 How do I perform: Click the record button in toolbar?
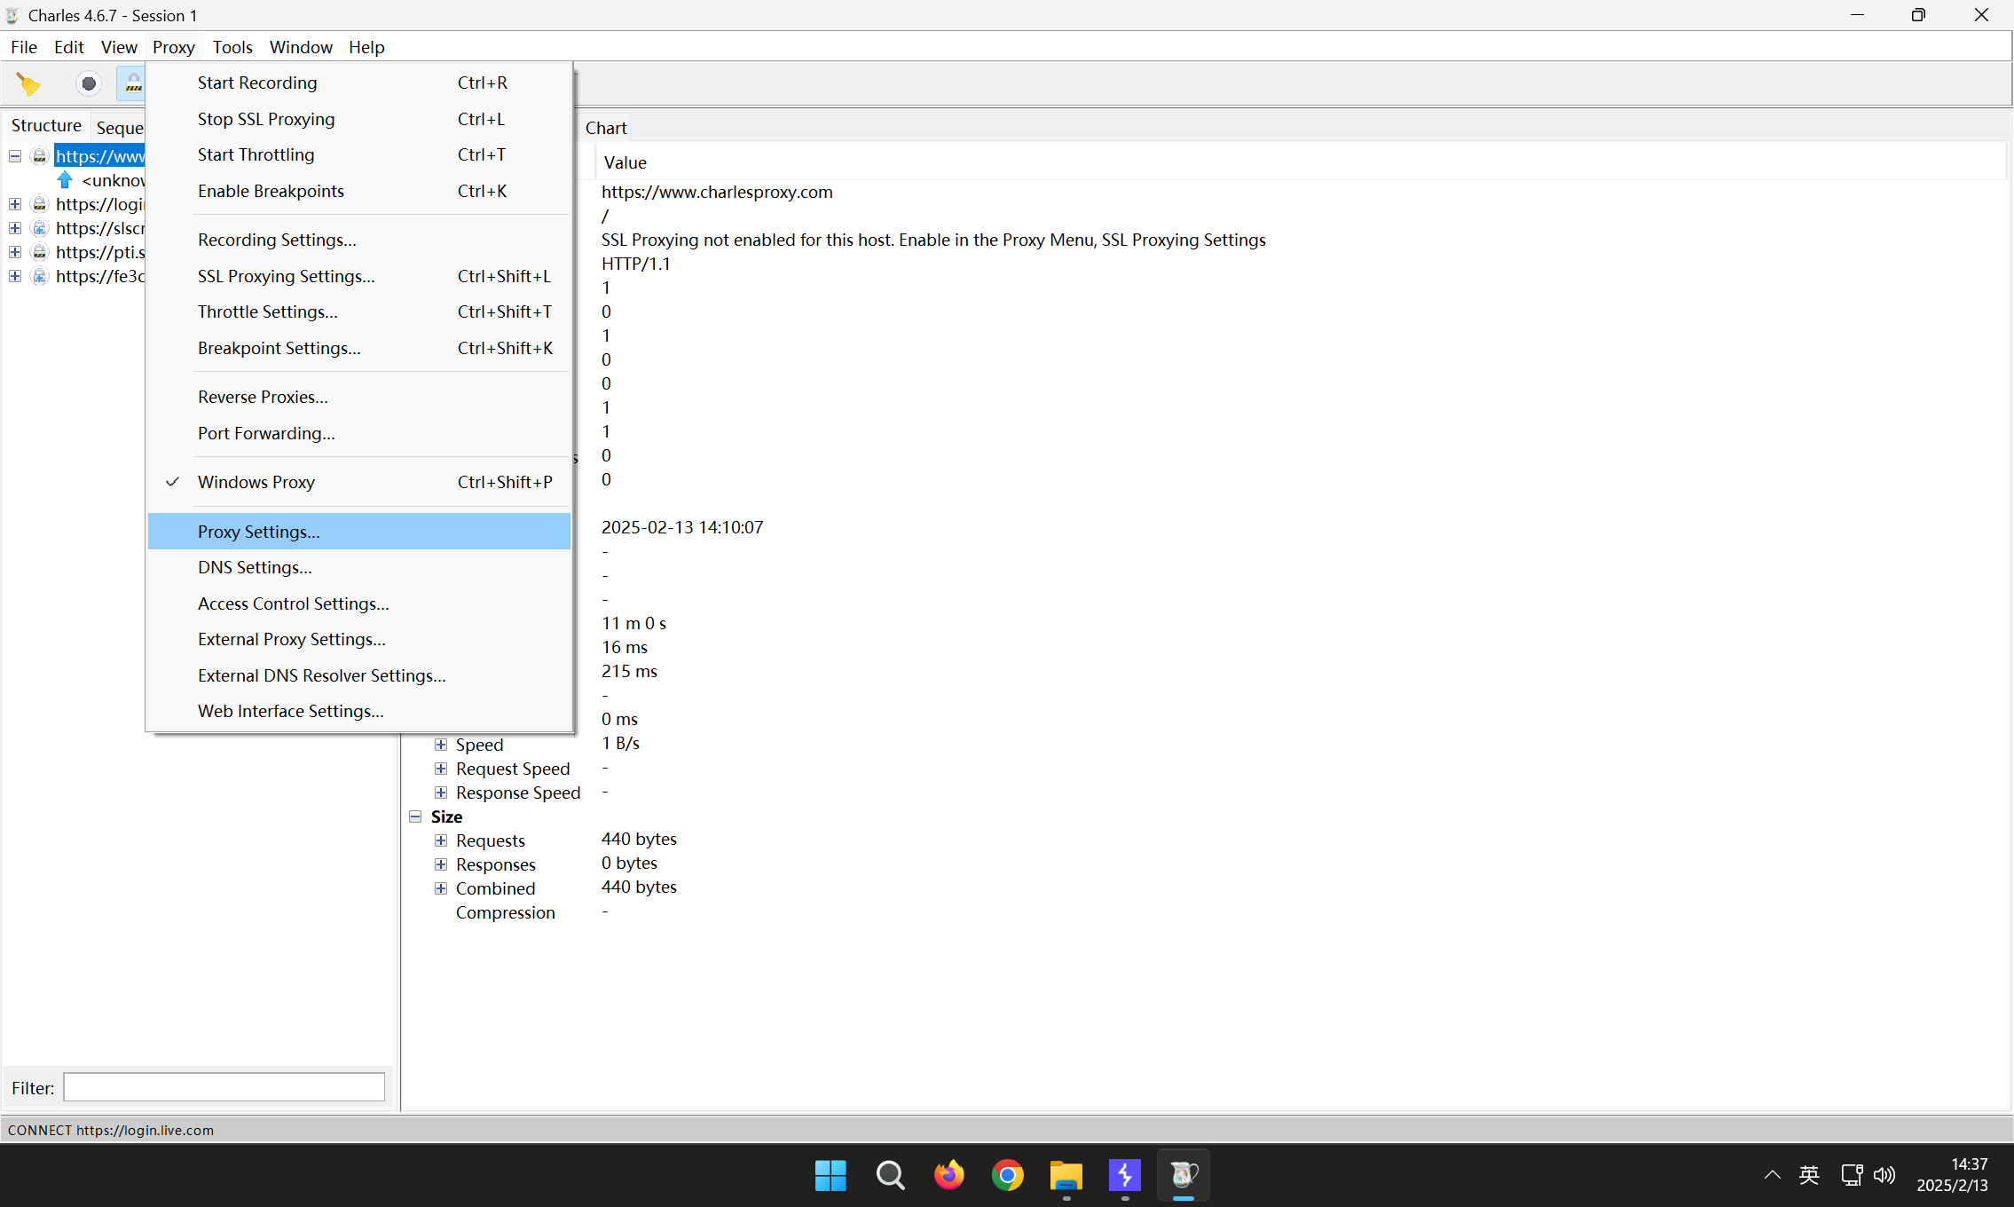click(88, 84)
